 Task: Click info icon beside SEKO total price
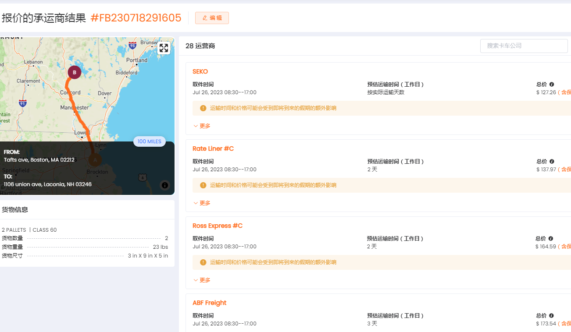(x=552, y=84)
